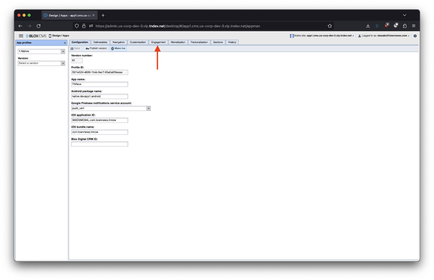Open the Active site selector menu
Viewport: 434px width, 280px height.
click(x=322, y=36)
